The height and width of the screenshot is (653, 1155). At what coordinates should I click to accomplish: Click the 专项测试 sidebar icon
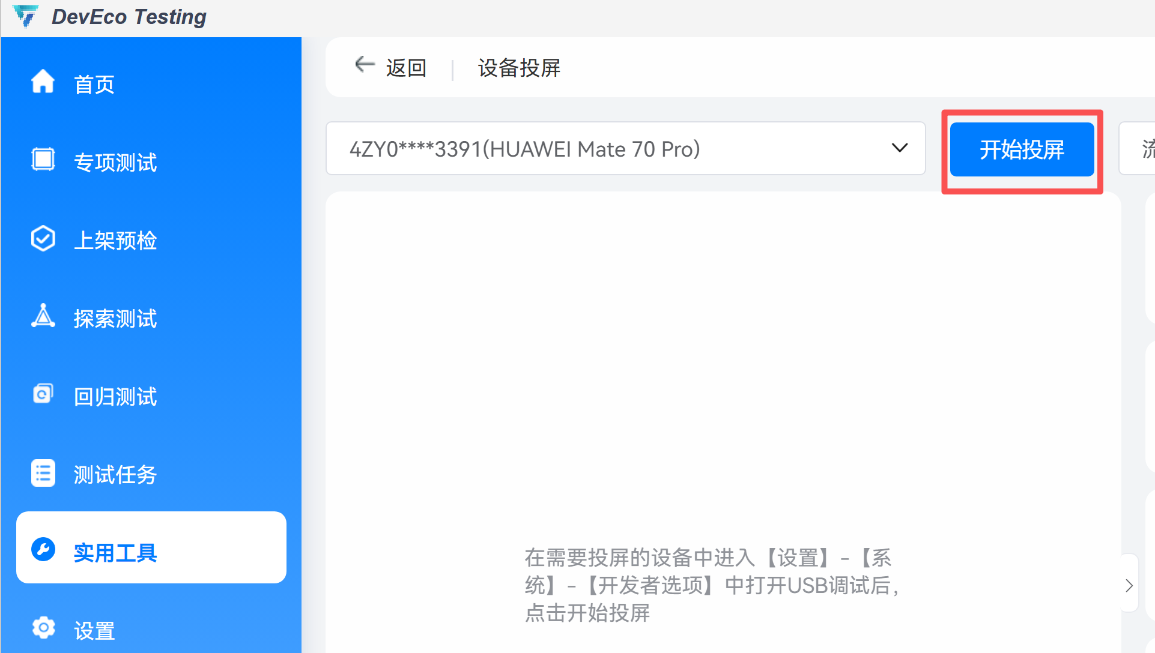43,160
